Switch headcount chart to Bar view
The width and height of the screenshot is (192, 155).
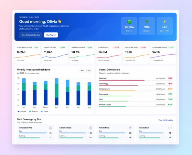tap(89, 71)
